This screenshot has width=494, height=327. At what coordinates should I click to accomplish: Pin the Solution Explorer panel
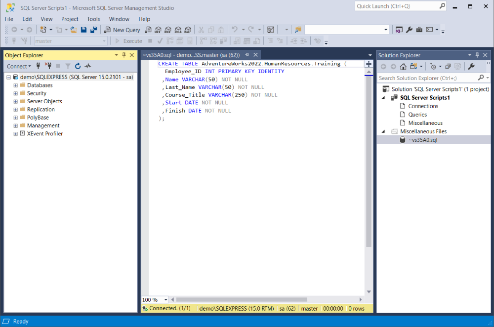point(477,55)
